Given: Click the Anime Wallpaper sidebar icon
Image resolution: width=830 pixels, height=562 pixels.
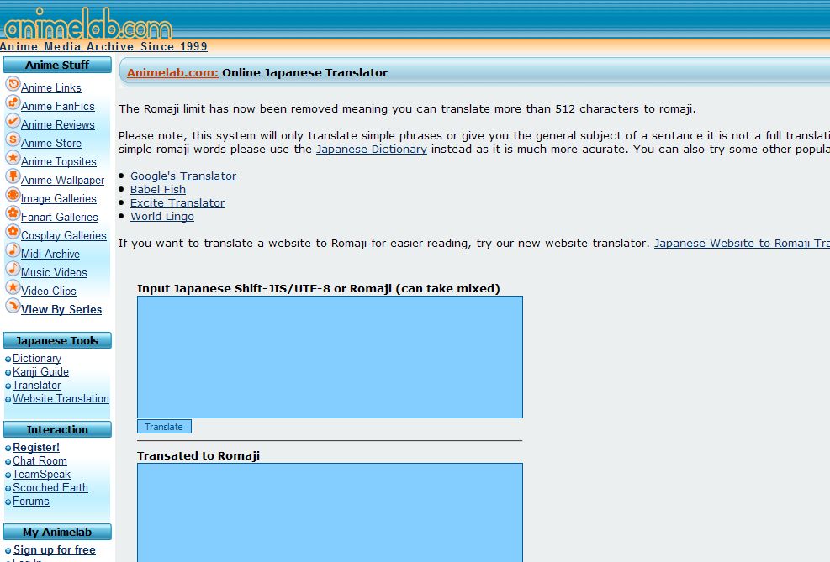Looking at the screenshot, I should click(13, 176).
